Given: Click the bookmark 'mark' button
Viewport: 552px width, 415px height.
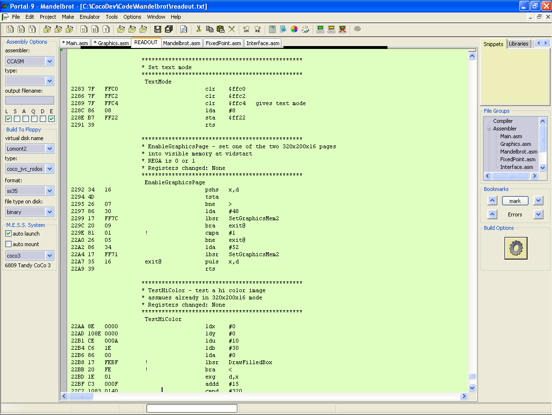Looking at the screenshot, I should [515, 201].
